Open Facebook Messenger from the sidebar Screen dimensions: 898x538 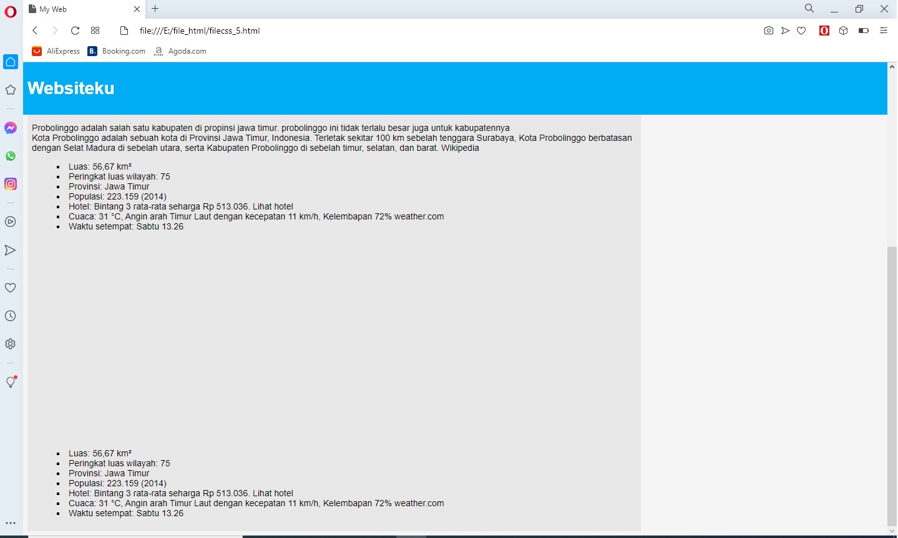pyautogui.click(x=10, y=128)
